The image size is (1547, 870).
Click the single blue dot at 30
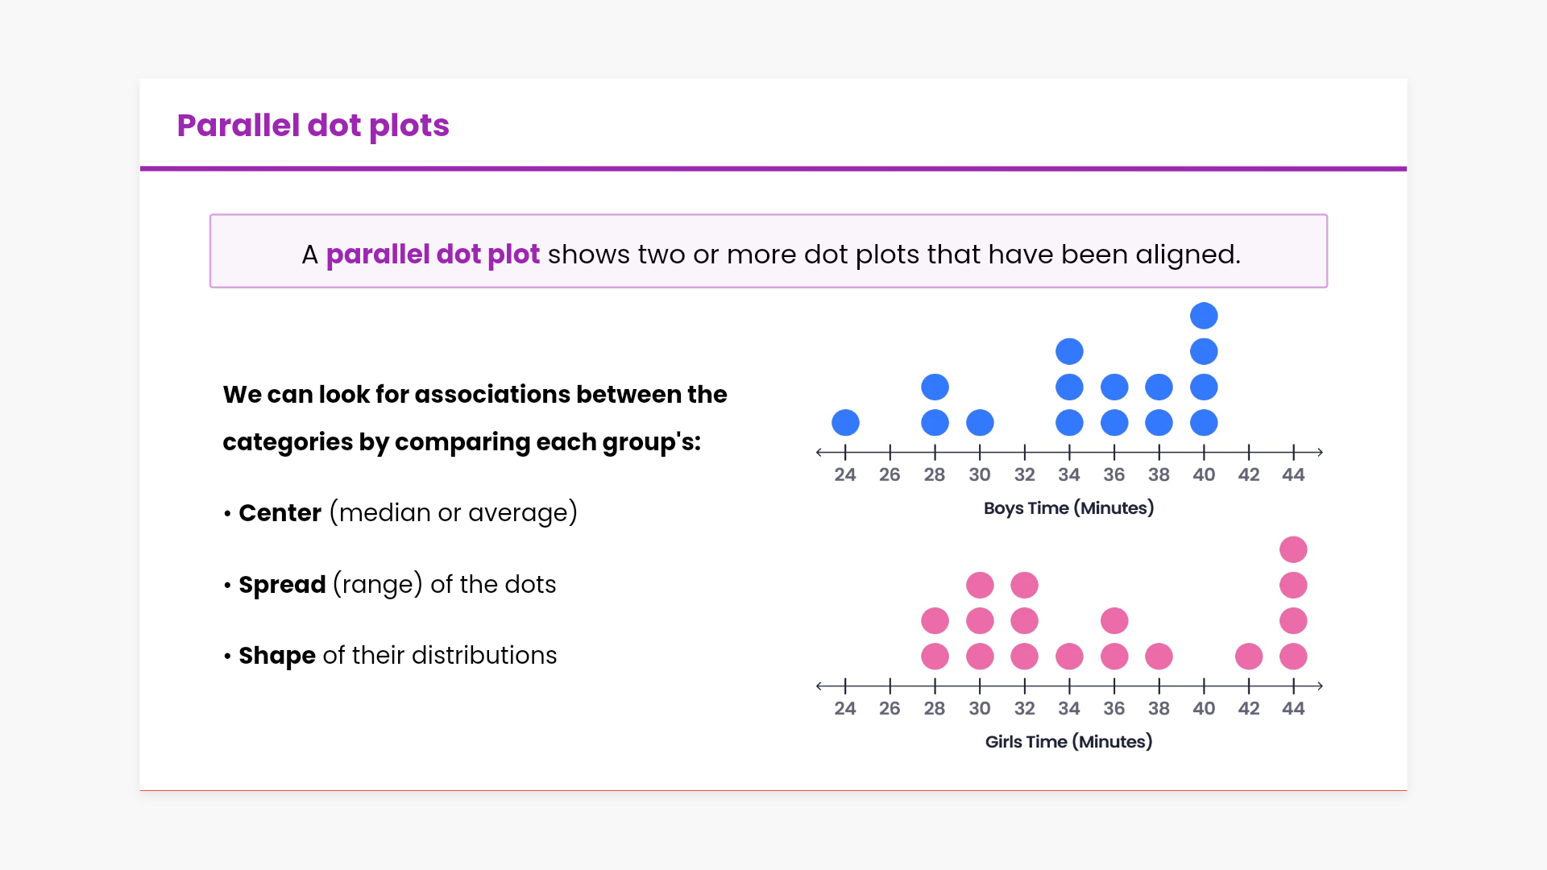tap(980, 423)
